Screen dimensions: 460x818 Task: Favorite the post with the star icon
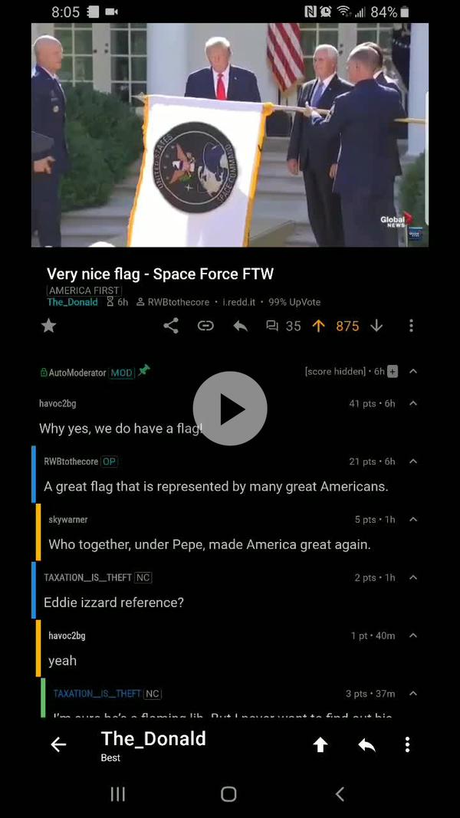tap(48, 326)
